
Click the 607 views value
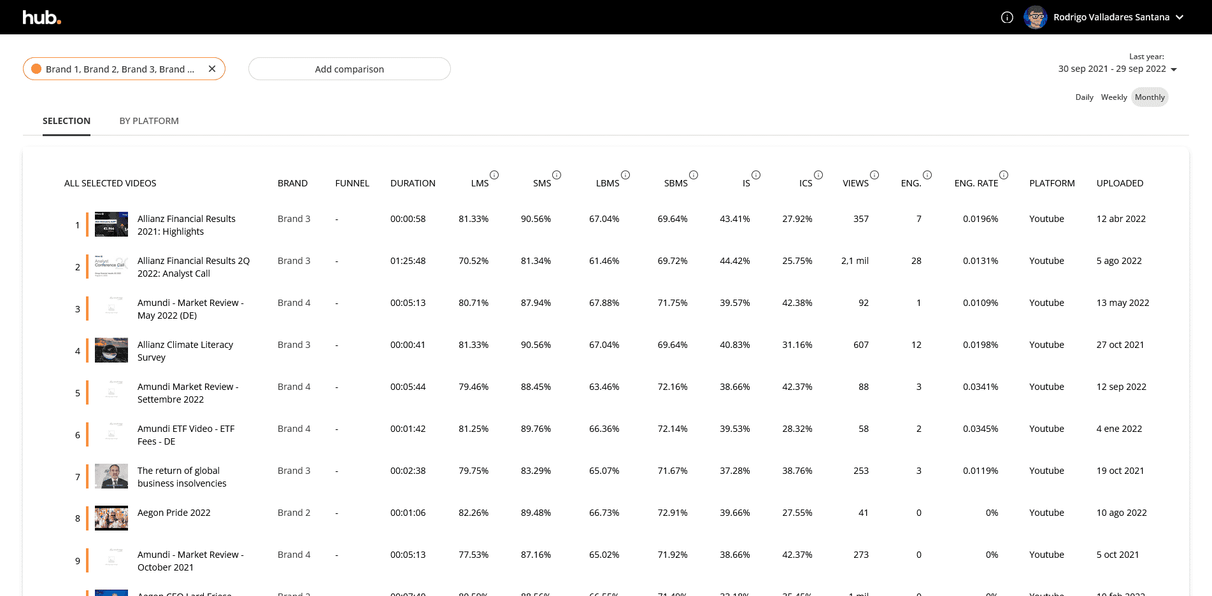coord(861,345)
